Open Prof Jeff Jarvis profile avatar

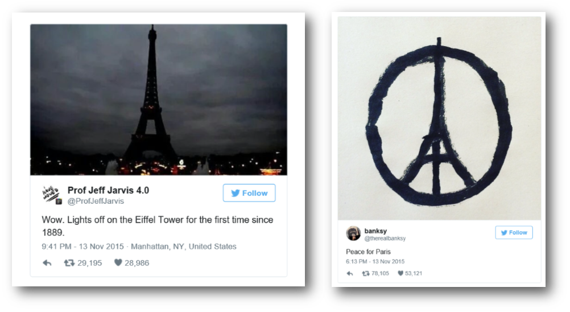(x=52, y=195)
